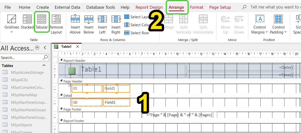301x133 pixels.
Task: Open the External Data tab
Action: [x=67, y=7]
